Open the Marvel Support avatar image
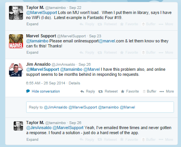This screenshot has height=147, width=181. [x=16, y=41]
